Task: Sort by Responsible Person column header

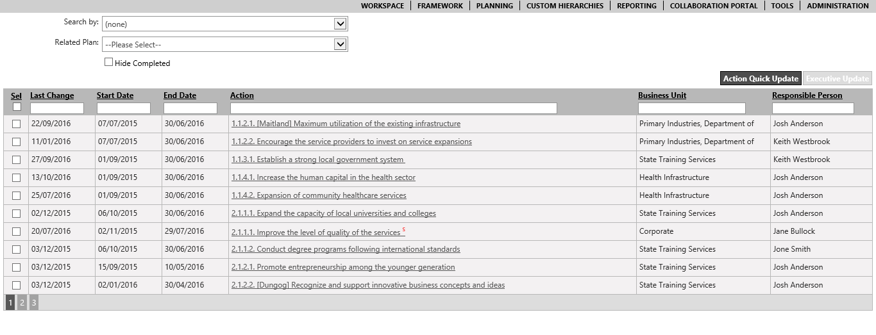Action: (x=807, y=95)
